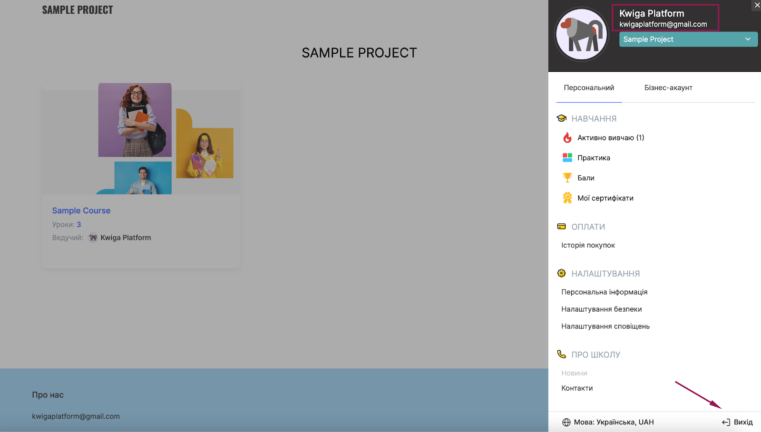This screenshot has height=432, width=761.
Task: Click the ПРО ШКОЛУ section heading
Action: [595, 355]
